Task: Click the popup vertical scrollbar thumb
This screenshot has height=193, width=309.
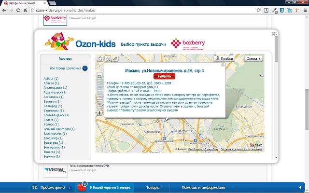Action: click(276, 49)
